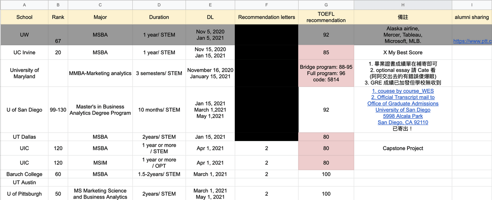Select column A header

coord(25,5)
